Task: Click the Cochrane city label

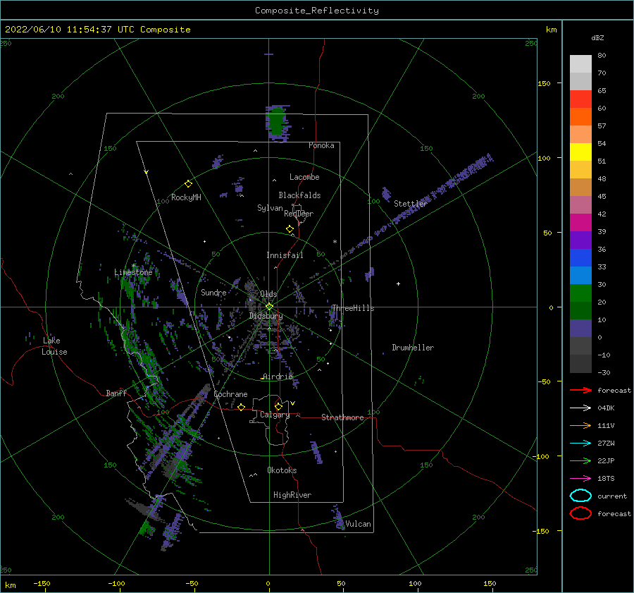Action: pos(230,394)
